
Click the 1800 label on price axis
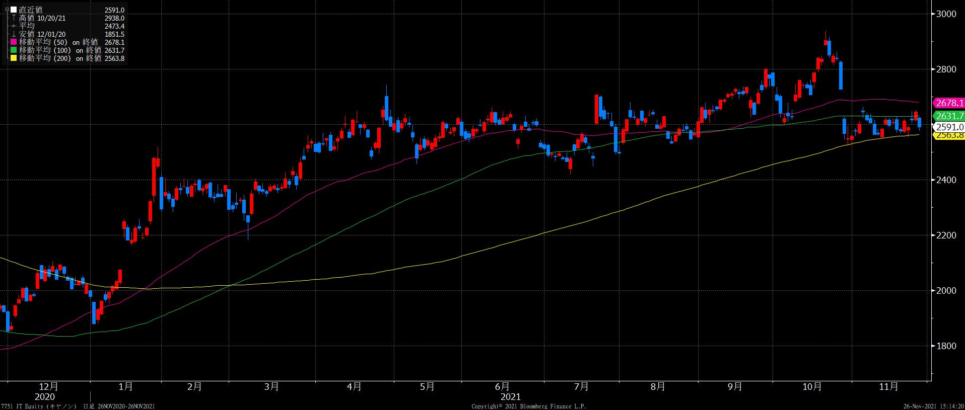tap(946, 346)
